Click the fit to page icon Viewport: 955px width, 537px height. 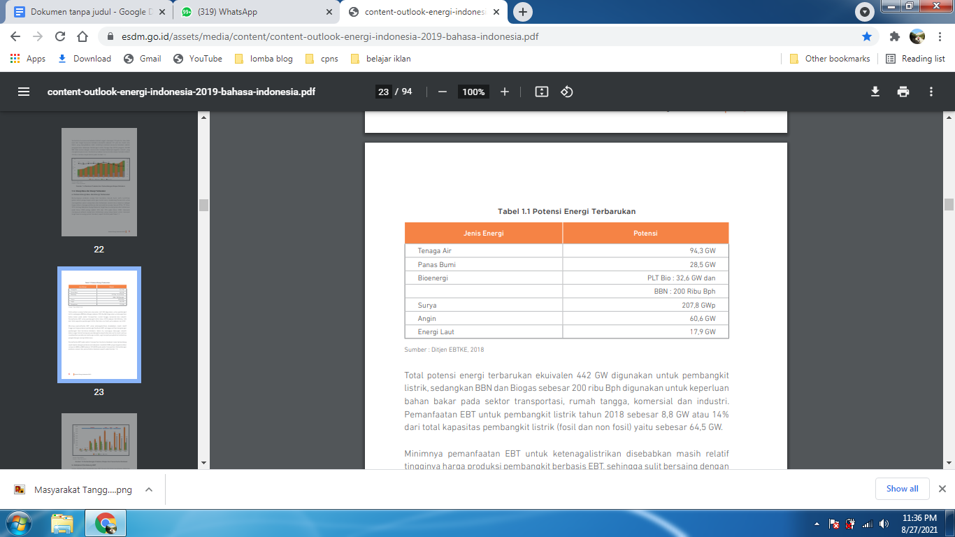541,92
